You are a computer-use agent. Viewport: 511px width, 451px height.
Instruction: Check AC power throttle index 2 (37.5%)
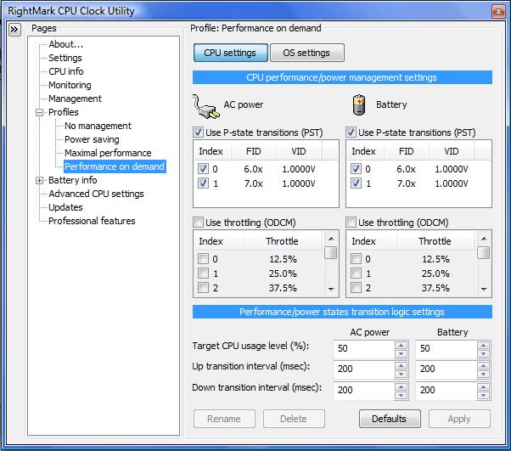[x=203, y=288]
